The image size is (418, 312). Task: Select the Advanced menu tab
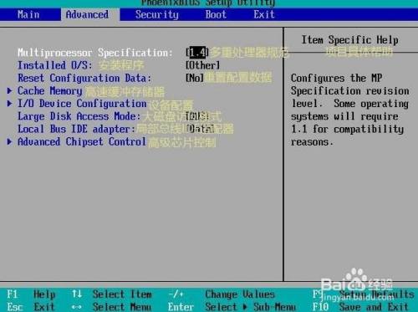[87, 14]
